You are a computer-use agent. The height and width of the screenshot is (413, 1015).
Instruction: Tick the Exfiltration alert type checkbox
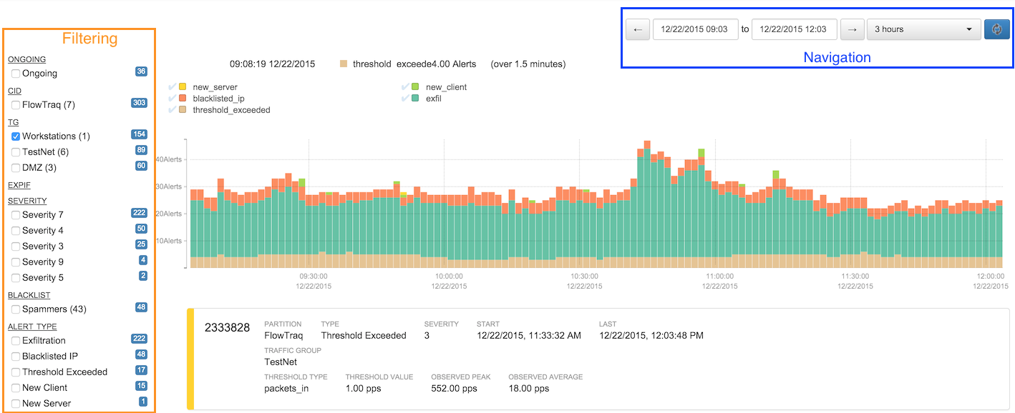click(16, 340)
